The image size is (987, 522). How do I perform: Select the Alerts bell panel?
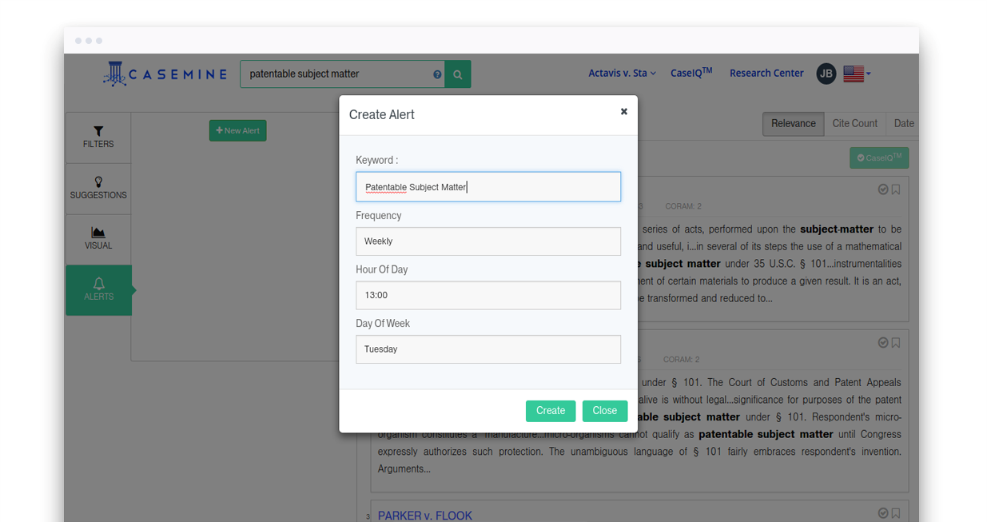click(x=98, y=289)
